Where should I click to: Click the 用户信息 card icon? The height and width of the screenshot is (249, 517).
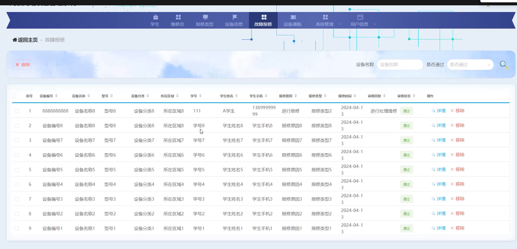(x=360, y=17)
